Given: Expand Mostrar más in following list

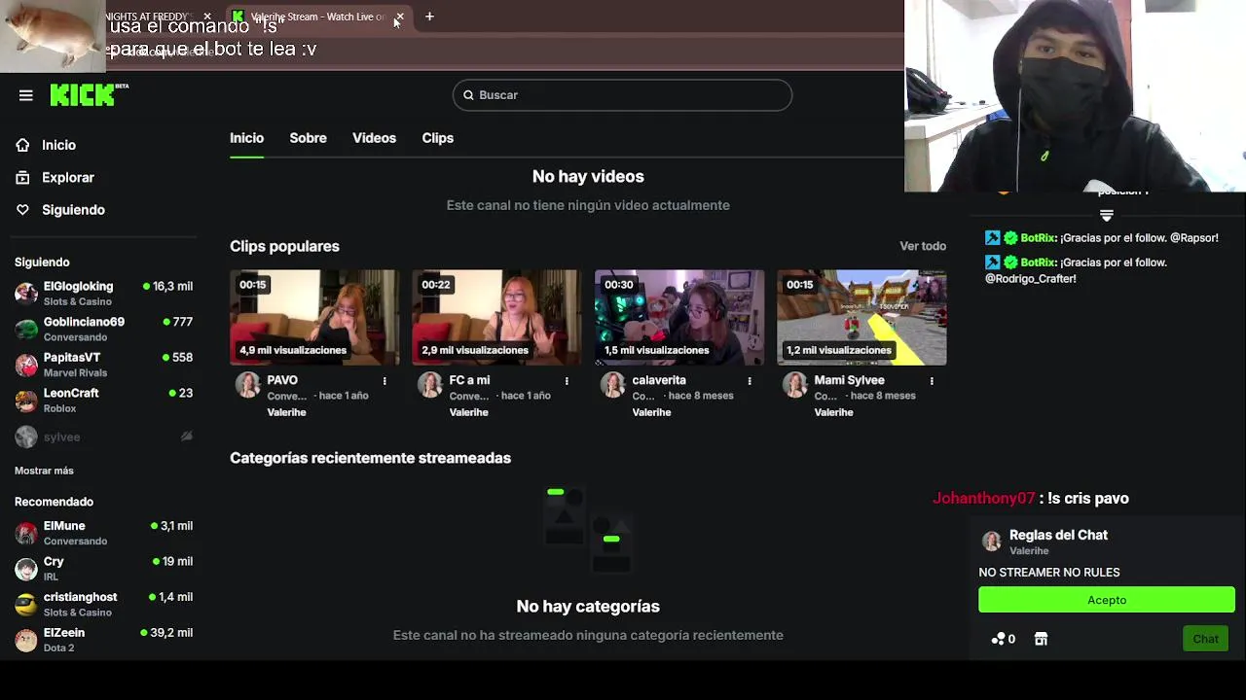Looking at the screenshot, I should coord(44,471).
